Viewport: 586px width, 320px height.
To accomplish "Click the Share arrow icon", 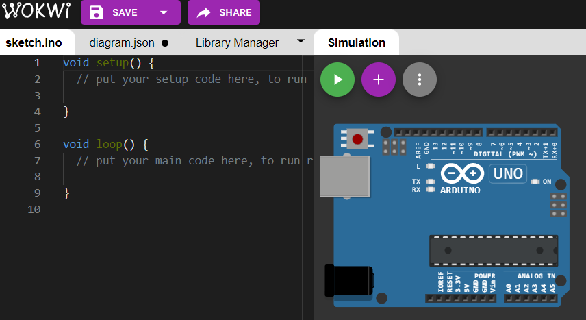I will point(204,13).
